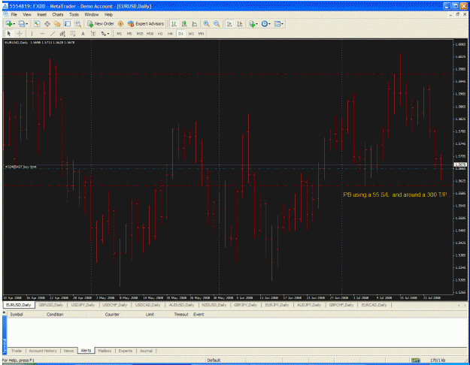This screenshot has width=470, height=365.
Task: Switch to the GBPUSD,Daily chart tab
Action: (x=51, y=305)
